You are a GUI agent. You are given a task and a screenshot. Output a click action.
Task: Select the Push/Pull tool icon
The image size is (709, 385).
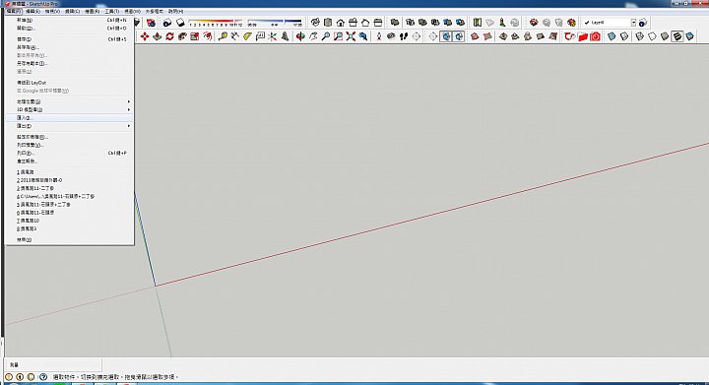(x=157, y=36)
